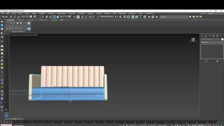Viewport: 224px width, 126px height.
Task: Click the Edit Named Selection Sets icon
Action: click(x=98, y=17)
